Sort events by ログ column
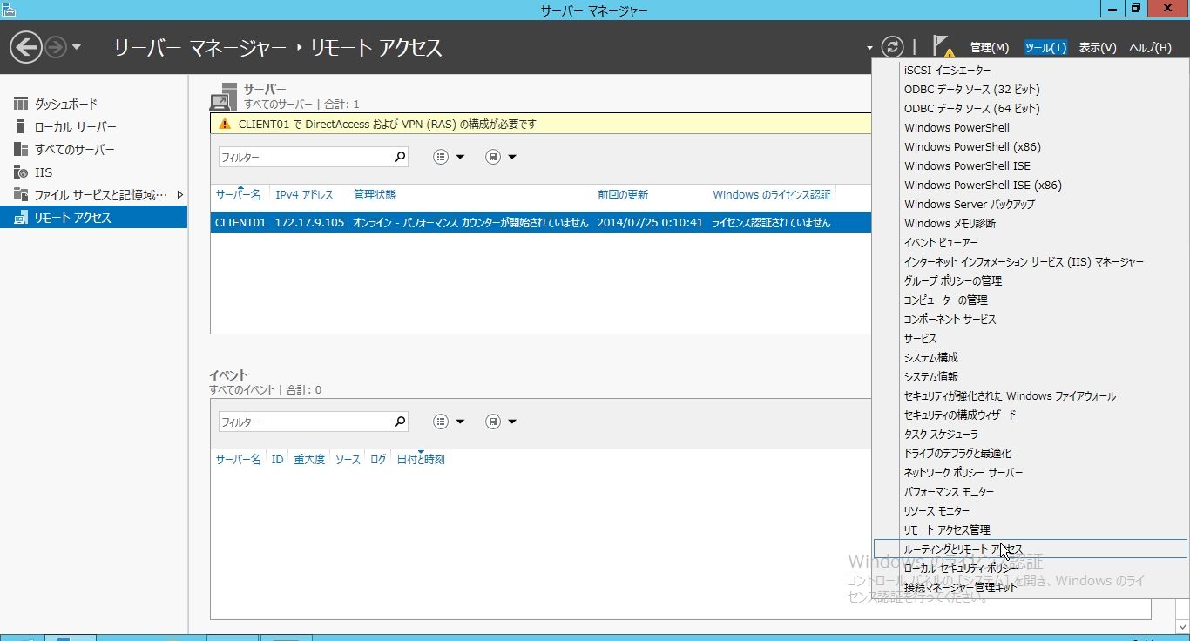This screenshot has width=1190, height=641. coord(378,459)
